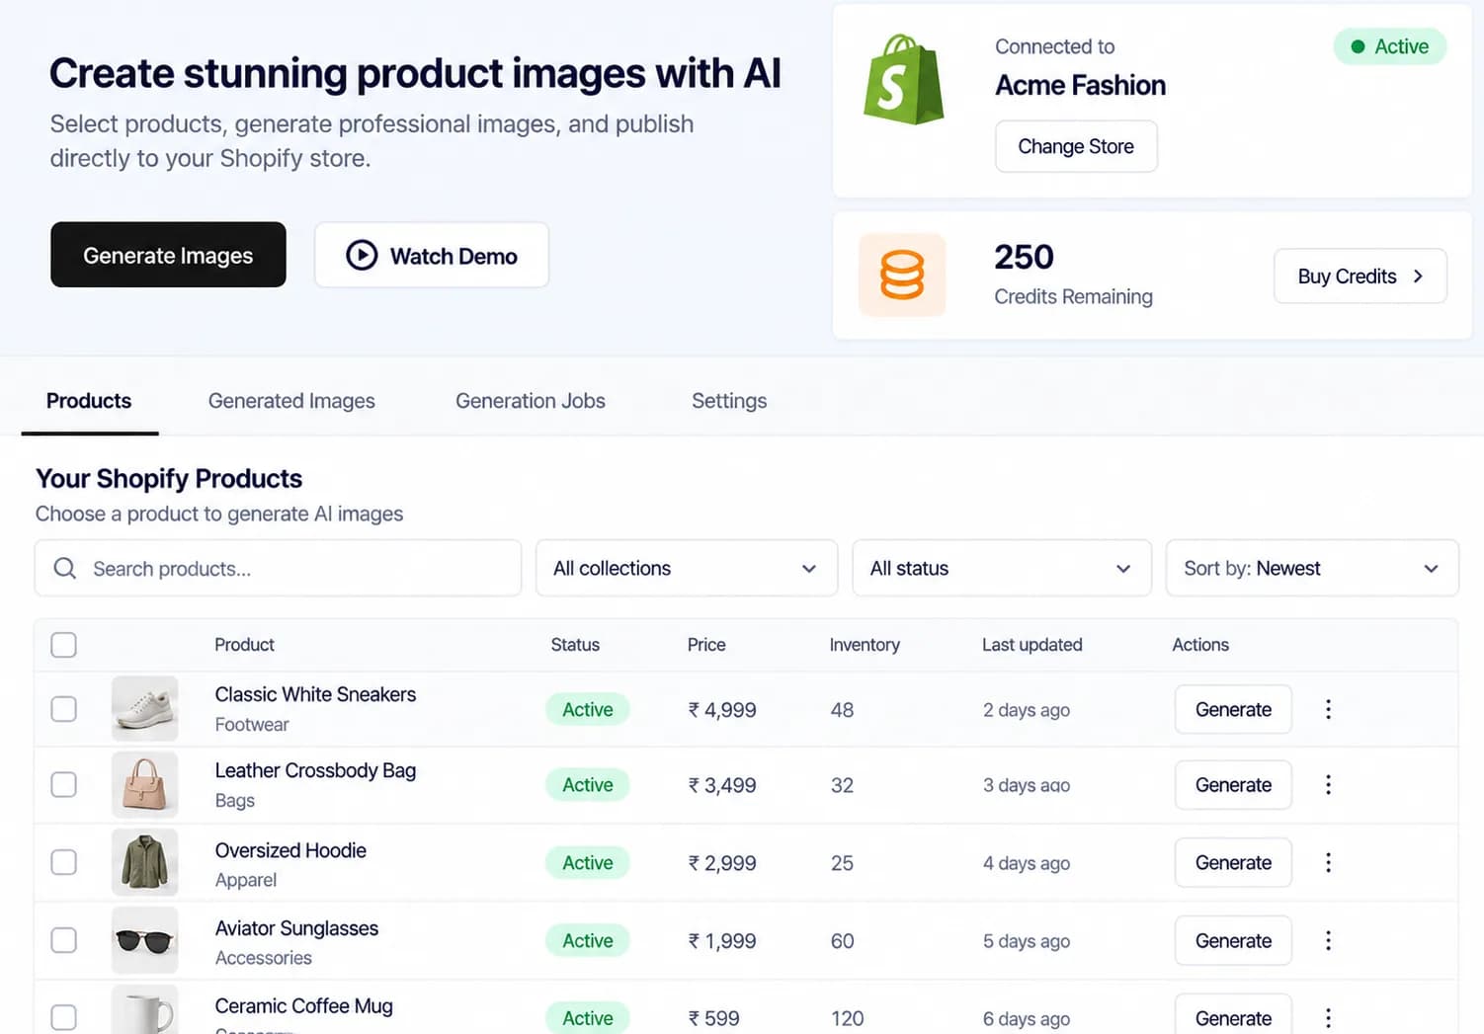The image size is (1484, 1034).
Task: Focus the Search products input field
Action: click(x=278, y=568)
